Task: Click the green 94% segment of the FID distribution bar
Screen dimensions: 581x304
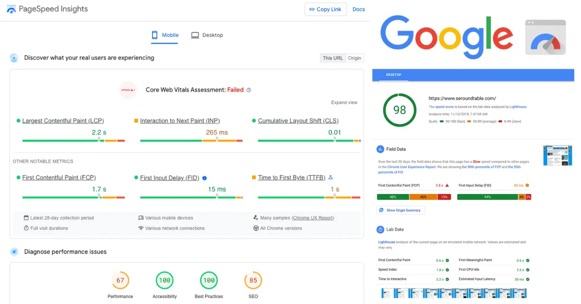Action: pos(487,196)
